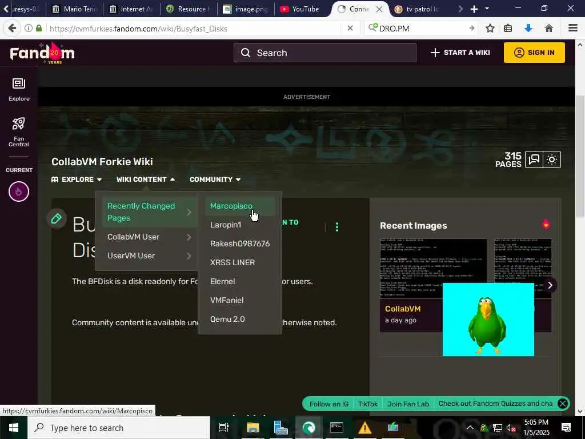
Task: Open the Explore sidebar icon
Action: (19, 90)
